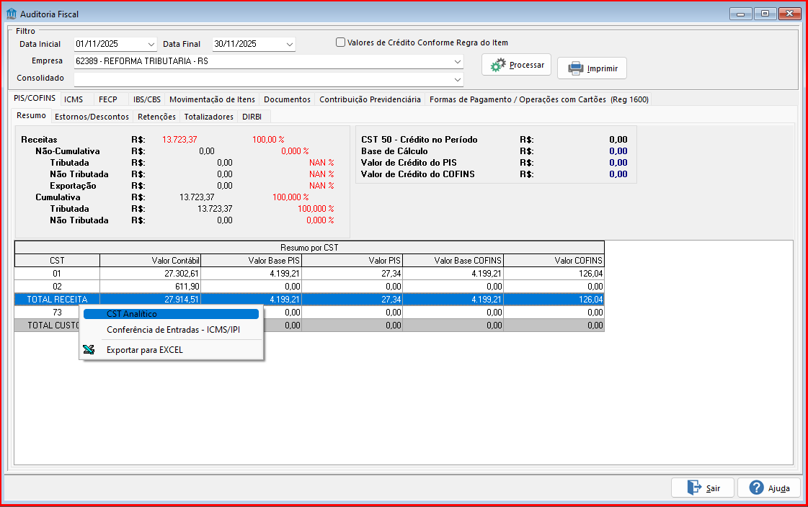This screenshot has width=808, height=507.
Task: Click the Receitas total 13.723,37 value
Action: pos(179,140)
